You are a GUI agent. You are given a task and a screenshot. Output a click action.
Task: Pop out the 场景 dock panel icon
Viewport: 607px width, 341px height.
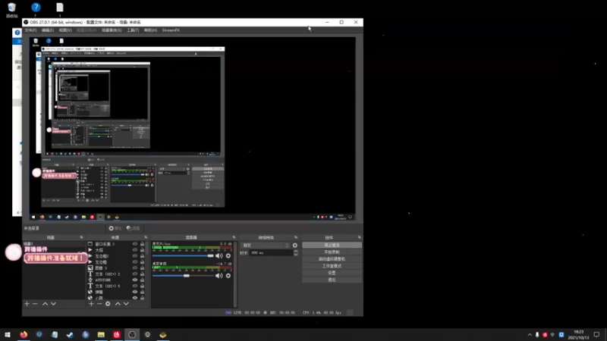point(81,237)
